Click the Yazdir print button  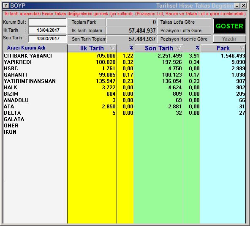229,39
